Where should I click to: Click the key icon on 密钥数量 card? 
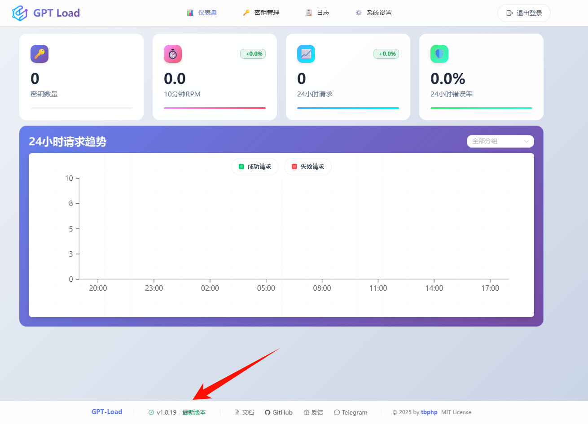(39, 54)
